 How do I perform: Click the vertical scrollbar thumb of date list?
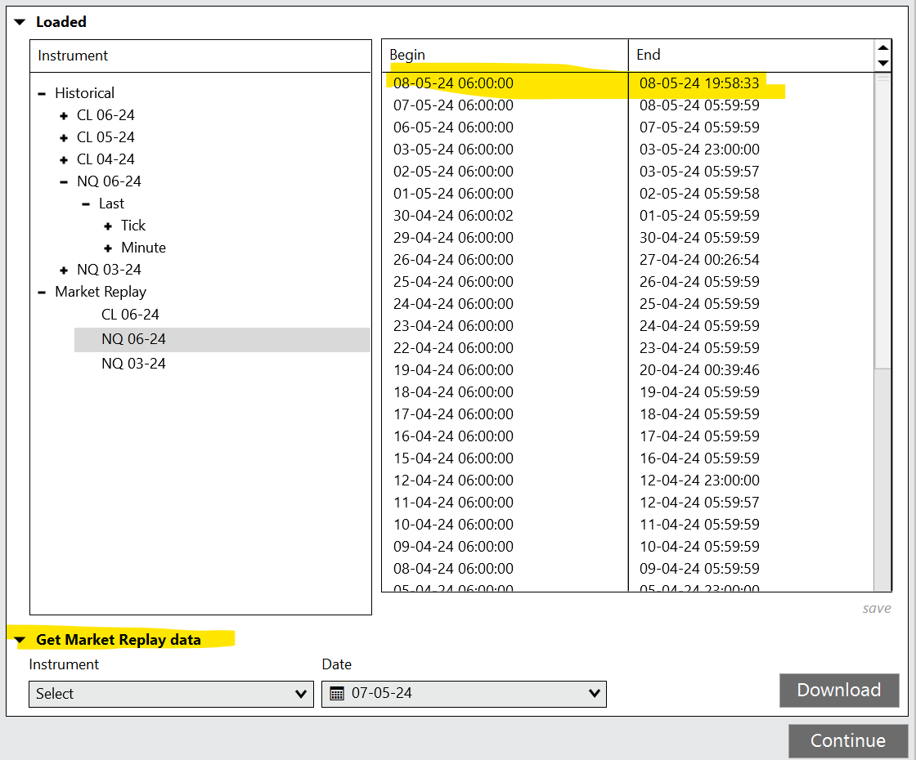[x=882, y=221]
